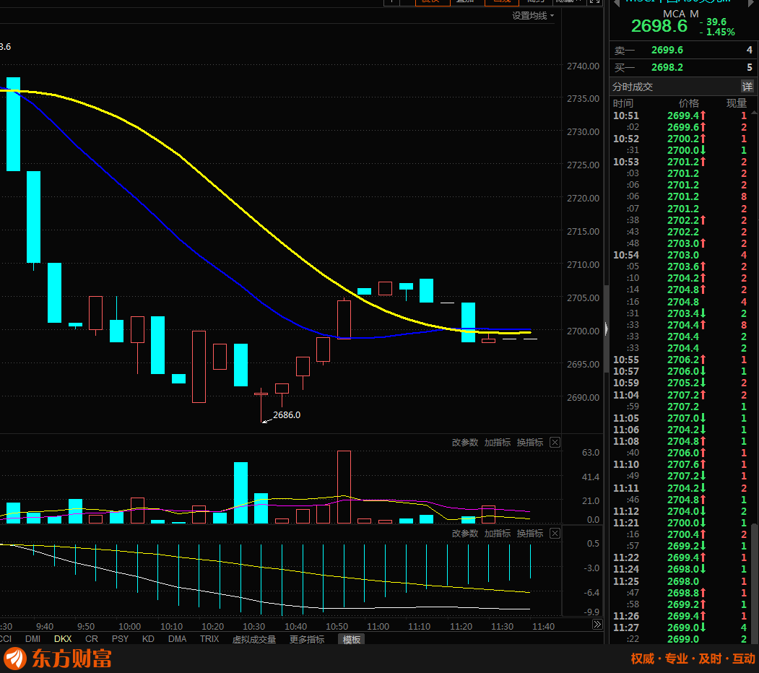Click the 2740.00 price axis label
This screenshot has height=673, width=759.
584,66
